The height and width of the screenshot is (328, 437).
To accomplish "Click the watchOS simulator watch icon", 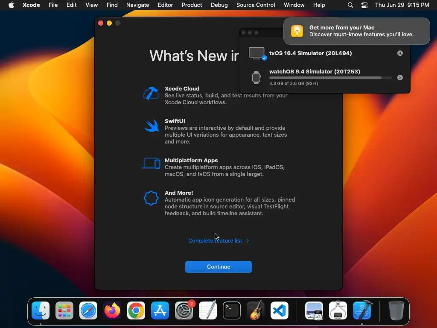I will coord(256,78).
